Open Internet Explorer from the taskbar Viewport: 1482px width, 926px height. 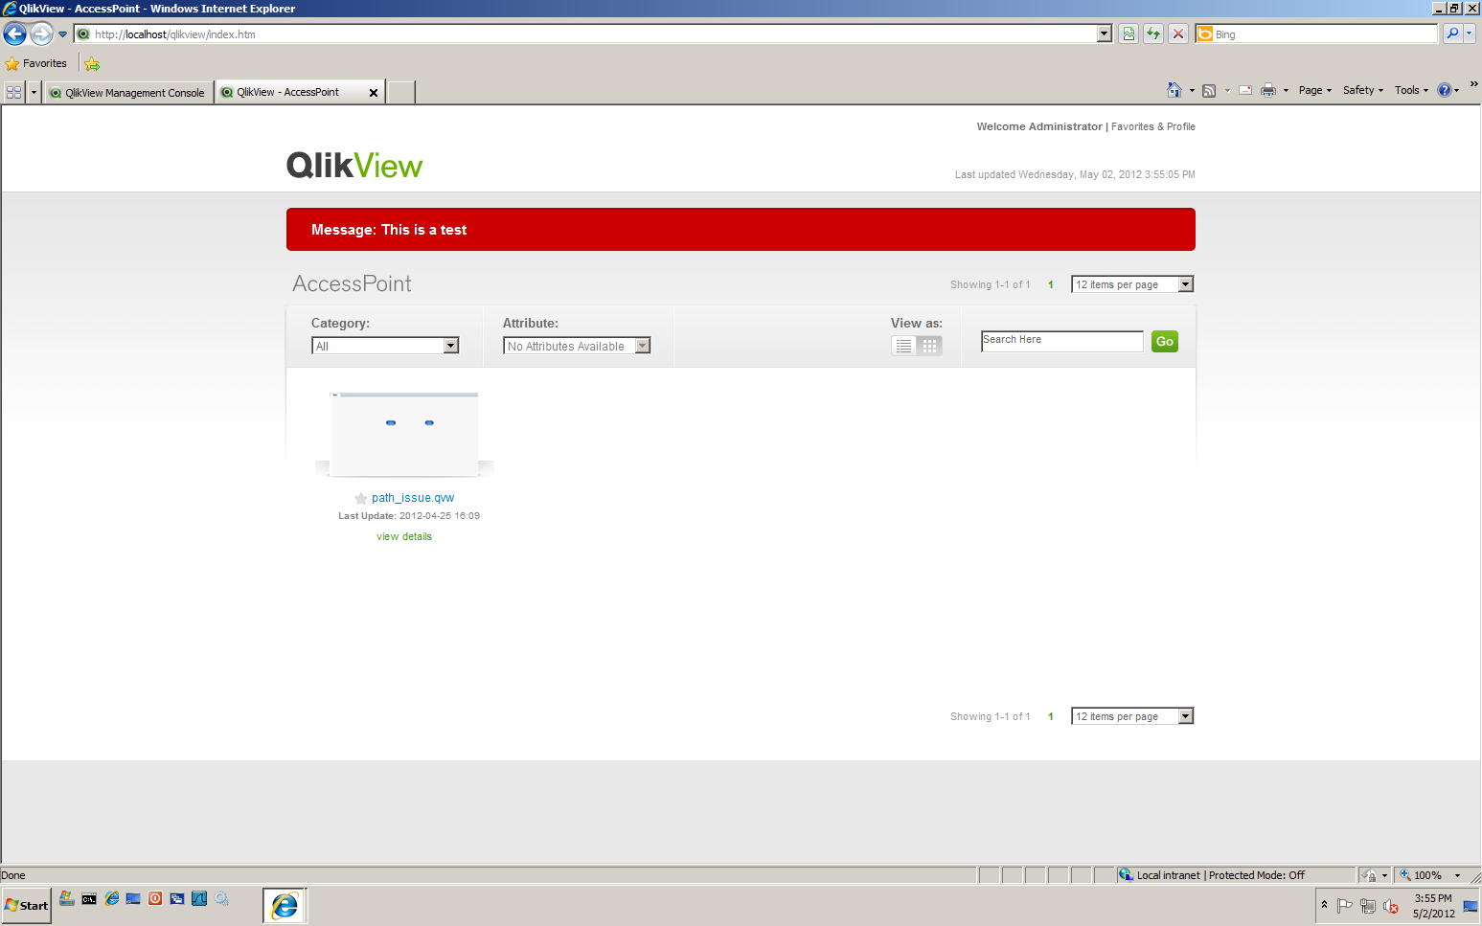click(284, 905)
